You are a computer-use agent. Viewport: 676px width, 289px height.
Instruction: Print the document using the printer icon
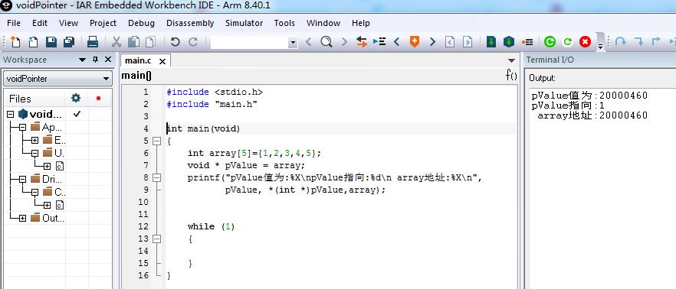93,42
